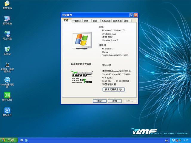The height and width of the screenshot is (143, 191).
Task: Click the 5:33 system clock
Action: click(x=186, y=140)
